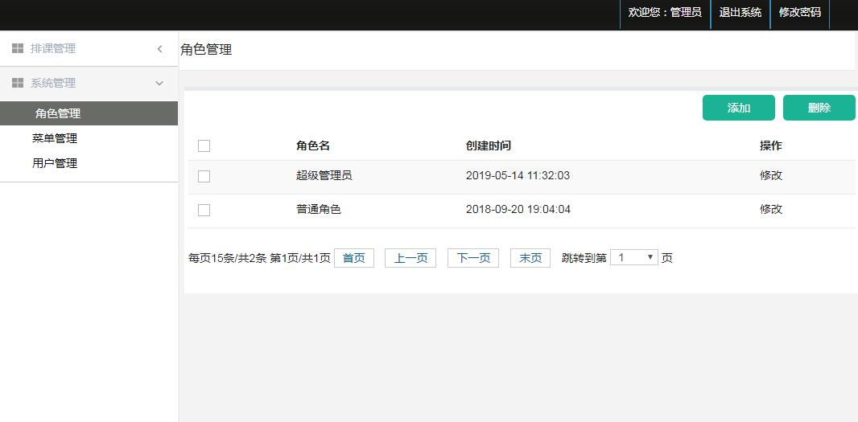Go to 首页 in pagination

[x=354, y=258]
